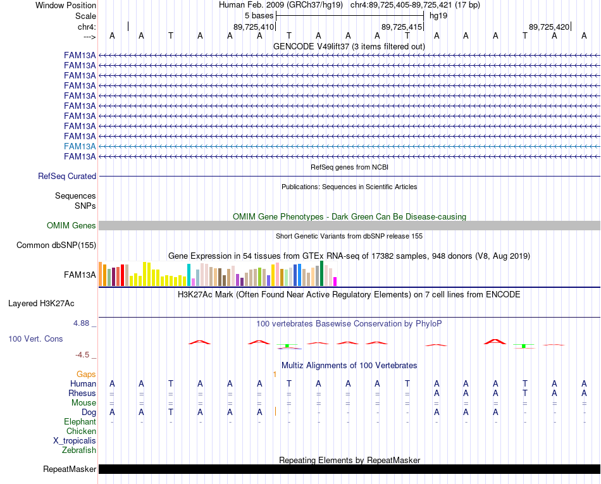Viewport: 601px width, 484px height.
Task: Click the magenta bar in GTEx expression chart
Action: (335, 282)
